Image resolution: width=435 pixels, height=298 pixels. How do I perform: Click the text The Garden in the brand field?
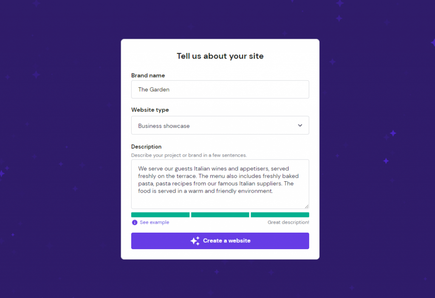(154, 89)
